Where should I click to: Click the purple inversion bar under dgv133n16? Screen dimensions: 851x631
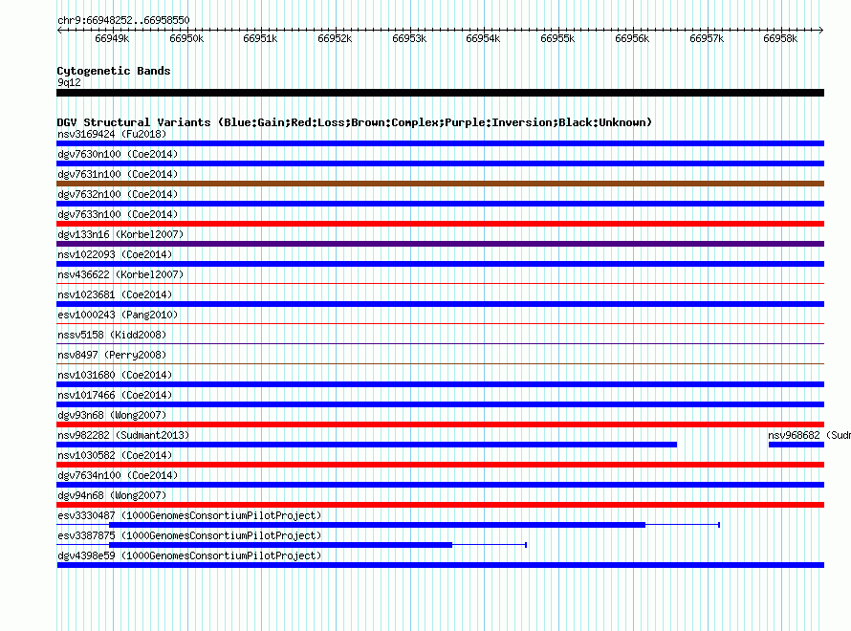pos(440,244)
